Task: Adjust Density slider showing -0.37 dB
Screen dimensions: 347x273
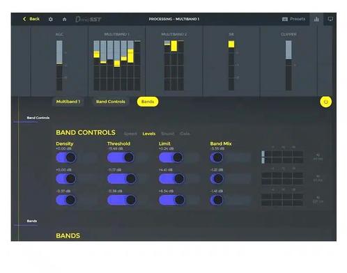Action: click(x=77, y=200)
